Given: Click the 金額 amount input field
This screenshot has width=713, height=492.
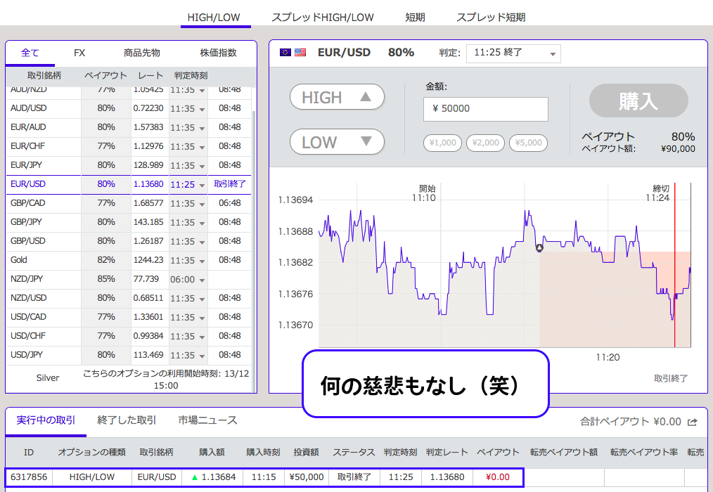Looking at the screenshot, I should coord(485,109).
